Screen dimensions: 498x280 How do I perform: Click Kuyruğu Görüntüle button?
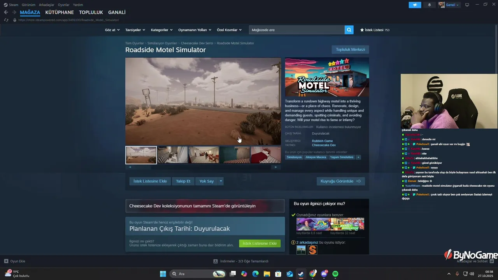pos(341,181)
